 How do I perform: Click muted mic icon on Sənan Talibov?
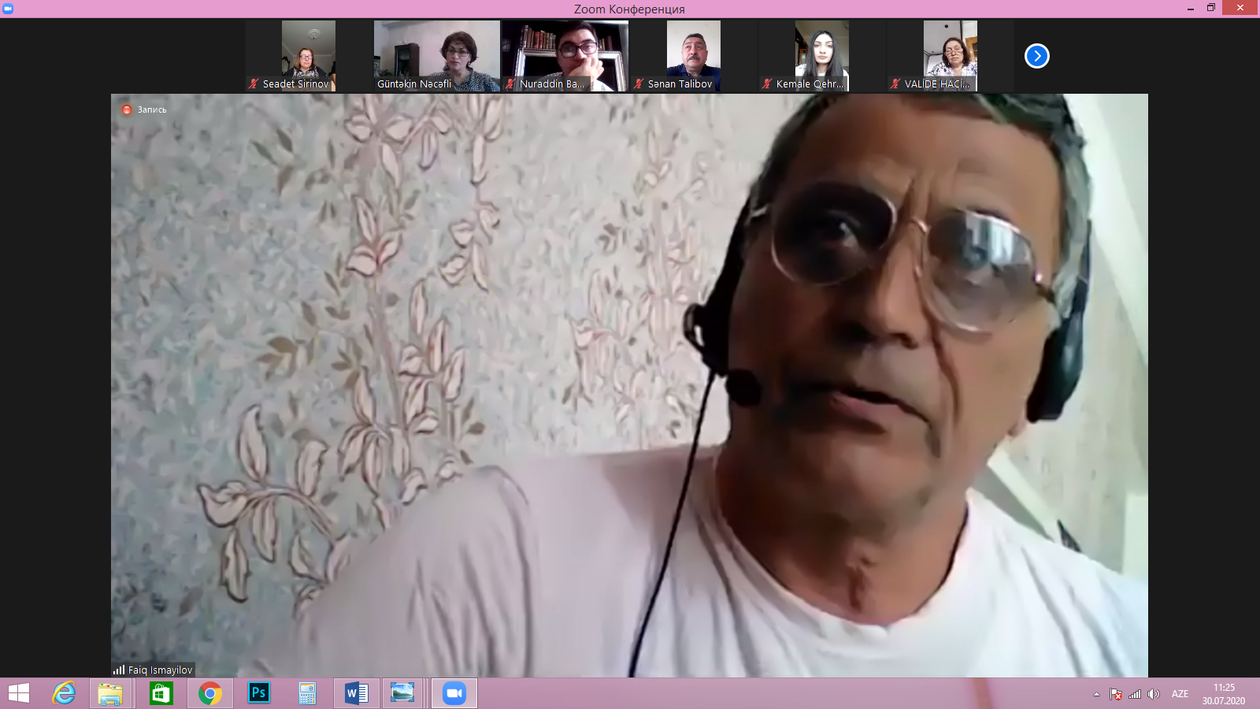639,84
